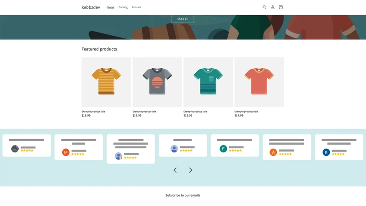Go to previous reviews with left arrow

(x=175, y=170)
